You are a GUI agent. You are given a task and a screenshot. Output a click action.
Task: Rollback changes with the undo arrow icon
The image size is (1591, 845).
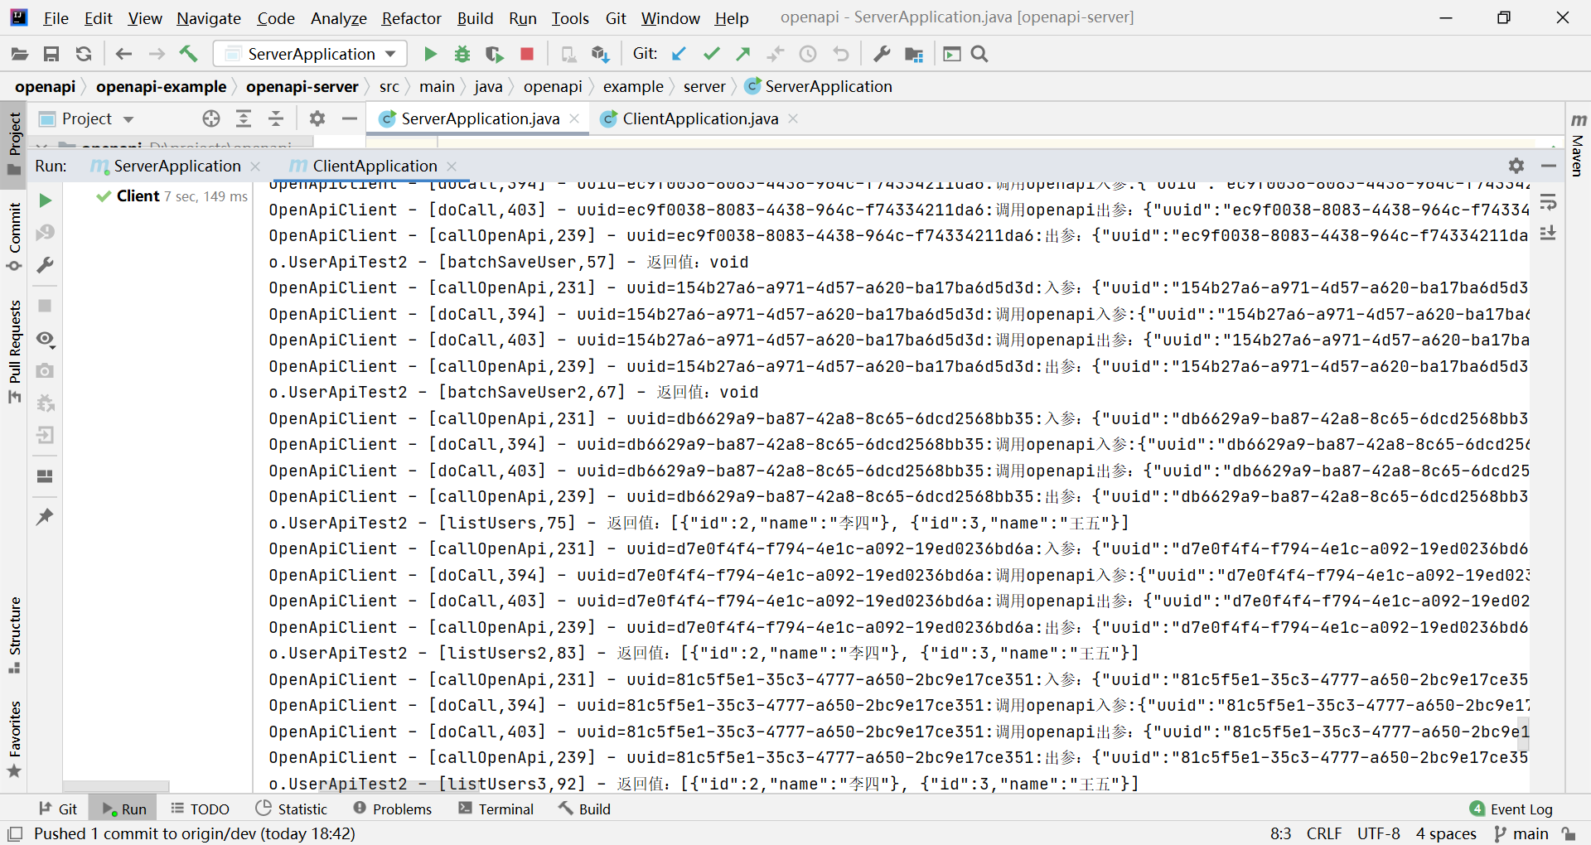click(x=841, y=54)
